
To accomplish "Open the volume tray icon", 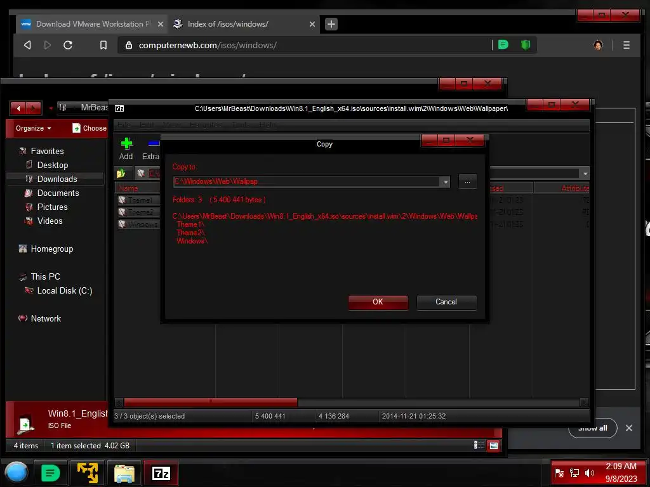I will pos(589,473).
